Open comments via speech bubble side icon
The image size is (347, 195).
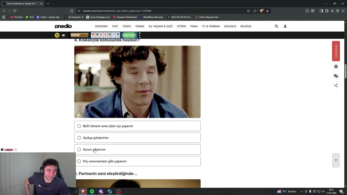point(336,76)
